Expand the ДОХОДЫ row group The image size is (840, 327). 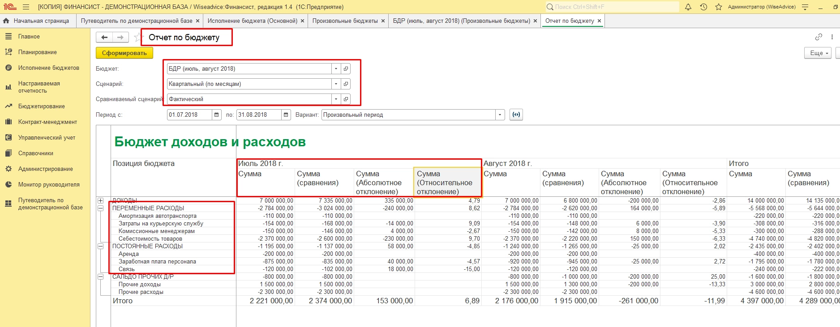(101, 201)
